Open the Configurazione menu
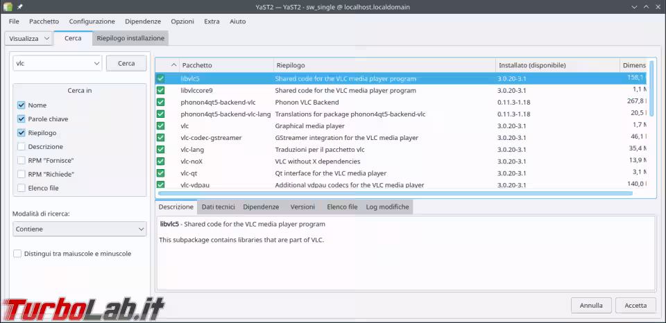The width and height of the screenshot is (666, 323). click(x=92, y=21)
